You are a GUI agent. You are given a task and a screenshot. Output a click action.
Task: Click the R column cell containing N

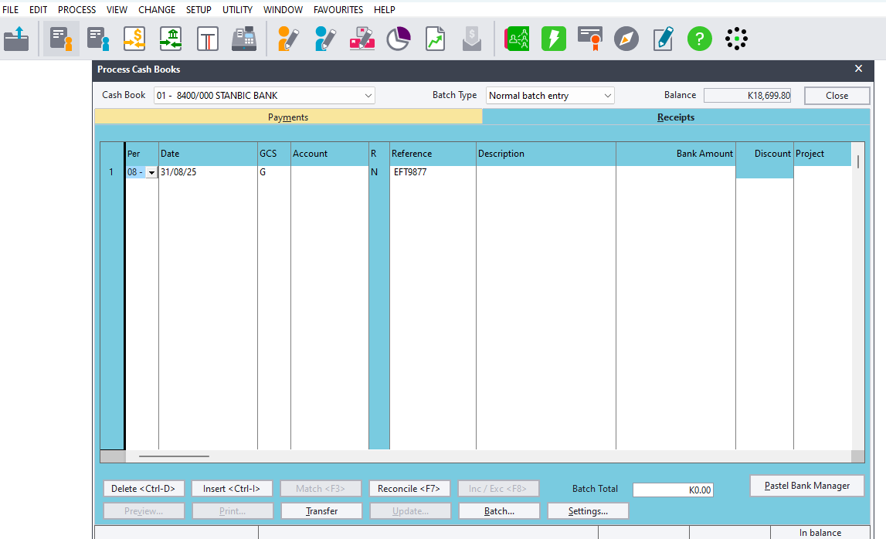(x=379, y=172)
